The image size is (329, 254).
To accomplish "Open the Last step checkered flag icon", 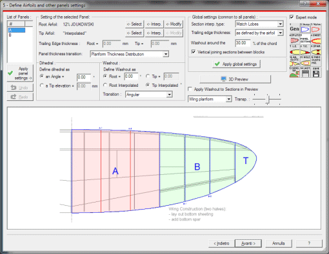I will click(305, 73).
